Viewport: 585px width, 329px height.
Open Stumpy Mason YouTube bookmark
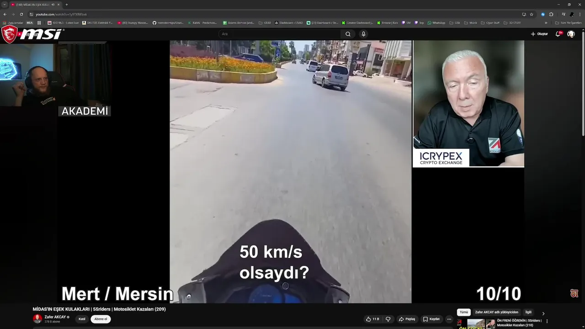point(133,22)
